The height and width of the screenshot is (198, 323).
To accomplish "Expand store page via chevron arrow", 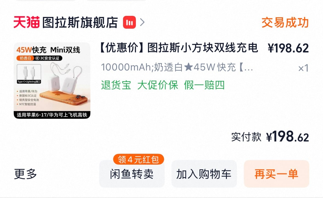I will pyautogui.click(x=142, y=22).
